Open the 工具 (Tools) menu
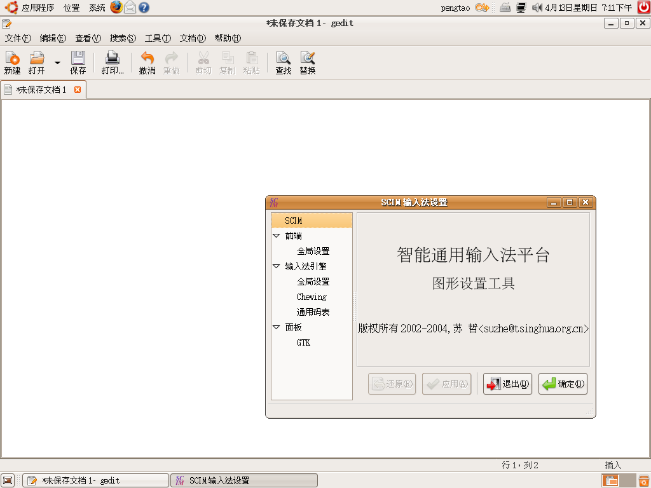 [158, 38]
